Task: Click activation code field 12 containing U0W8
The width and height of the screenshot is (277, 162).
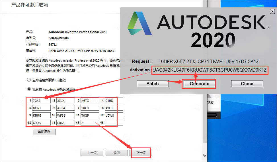Action: [114, 116]
